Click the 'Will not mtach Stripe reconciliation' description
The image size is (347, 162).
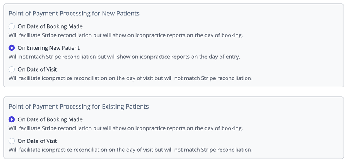click(x=124, y=57)
